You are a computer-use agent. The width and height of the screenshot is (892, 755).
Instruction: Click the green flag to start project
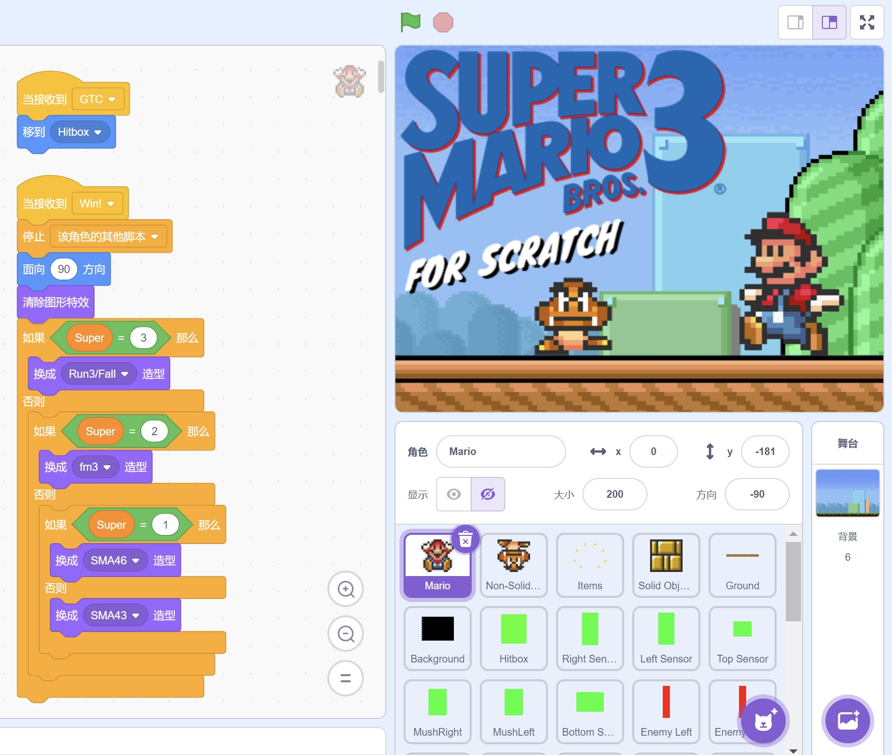point(410,22)
